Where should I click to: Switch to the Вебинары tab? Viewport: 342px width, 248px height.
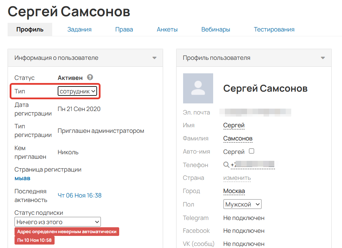(x=216, y=29)
